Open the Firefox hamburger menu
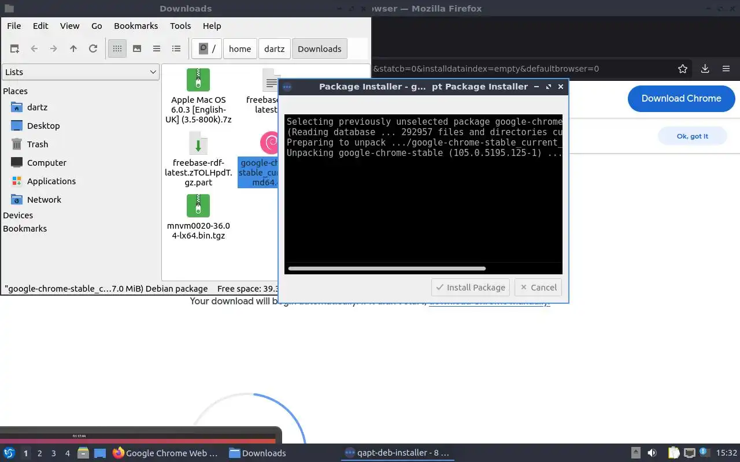This screenshot has height=462, width=740. coord(726,69)
